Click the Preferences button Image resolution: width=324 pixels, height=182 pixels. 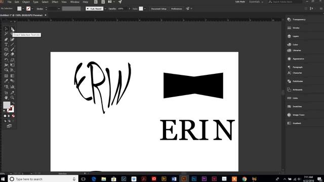pyautogui.click(x=177, y=9)
